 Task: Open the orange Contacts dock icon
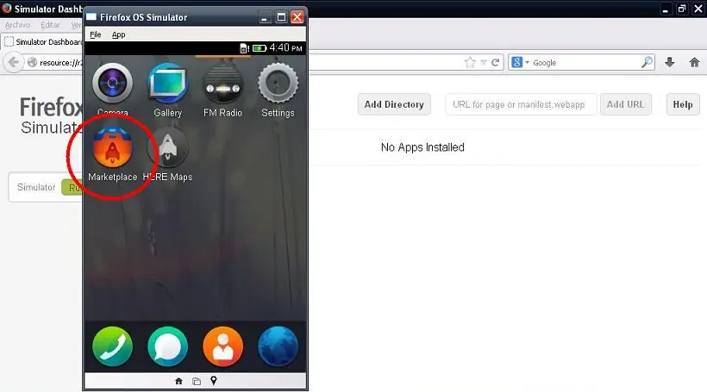(x=222, y=346)
